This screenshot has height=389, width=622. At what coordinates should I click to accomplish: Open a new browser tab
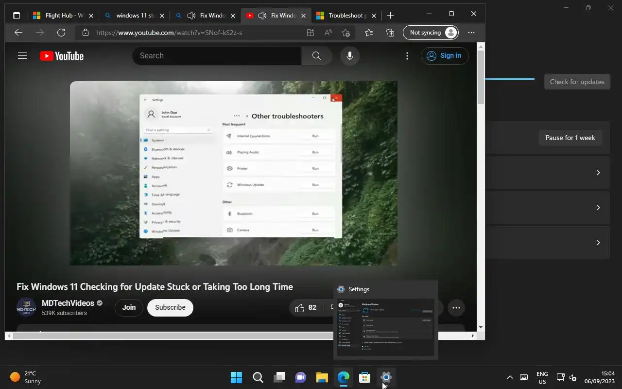coord(390,16)
